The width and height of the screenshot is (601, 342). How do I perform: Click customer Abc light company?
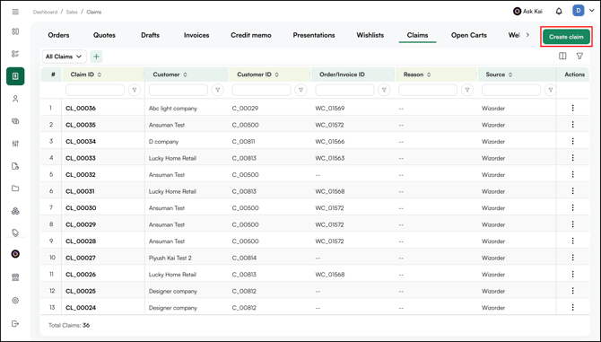click(173, 108)
